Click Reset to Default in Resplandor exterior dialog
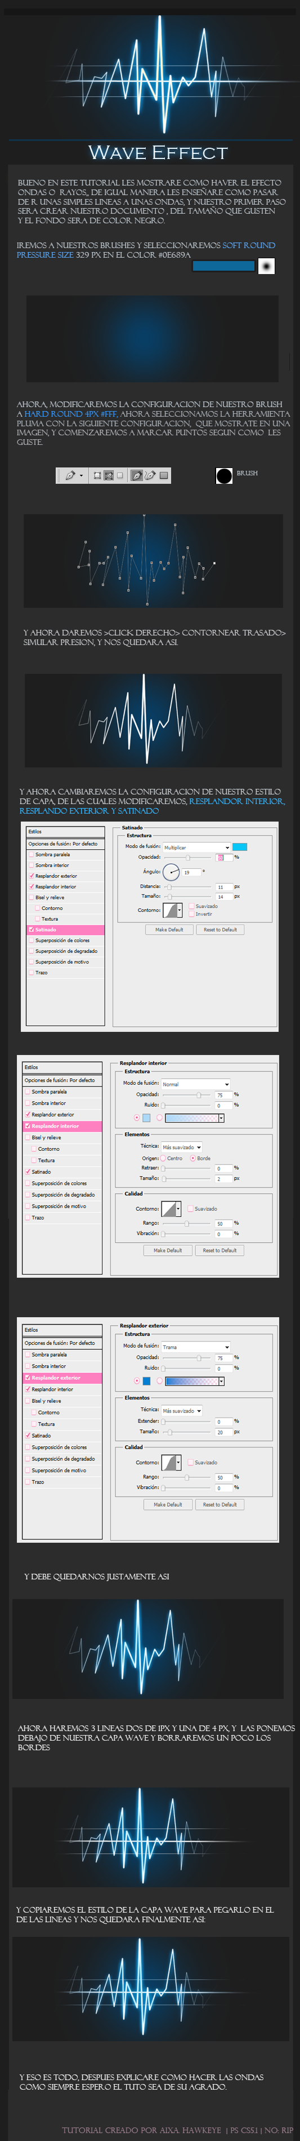Screen dimensions: 300x2141 (x=220, y=1504)
